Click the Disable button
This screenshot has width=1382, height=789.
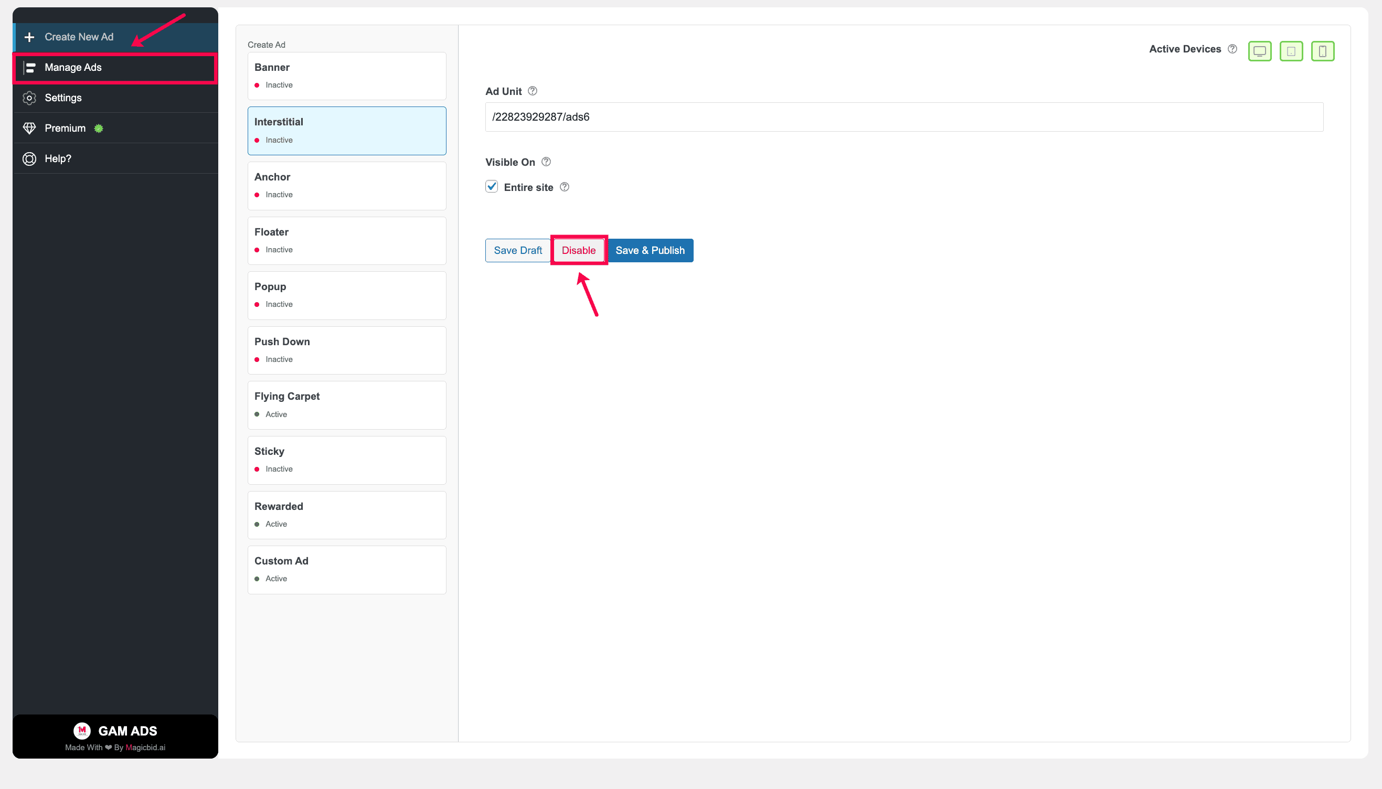578,250
